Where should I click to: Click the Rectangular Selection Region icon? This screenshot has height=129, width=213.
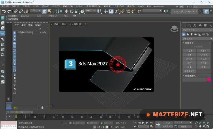click(55, 11)
